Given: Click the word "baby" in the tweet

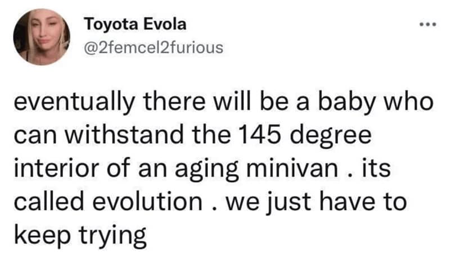Looking at the screenshot, I should pyautogui.click(x=351, y=104).
